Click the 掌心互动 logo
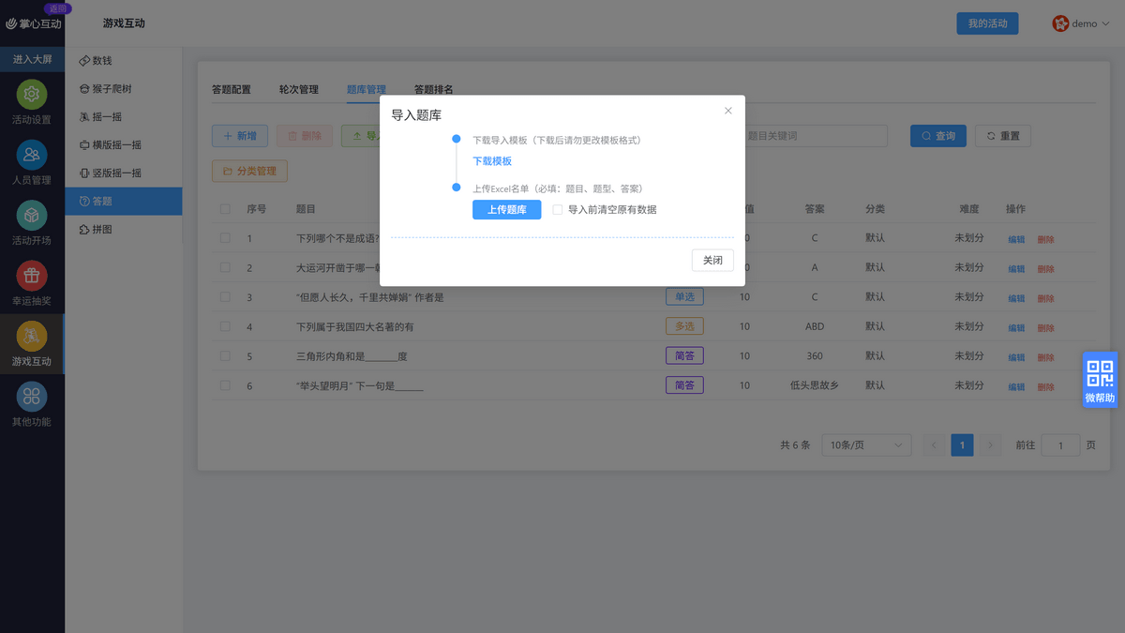This screenshot has width=1125, height=633. click(34, 23)
